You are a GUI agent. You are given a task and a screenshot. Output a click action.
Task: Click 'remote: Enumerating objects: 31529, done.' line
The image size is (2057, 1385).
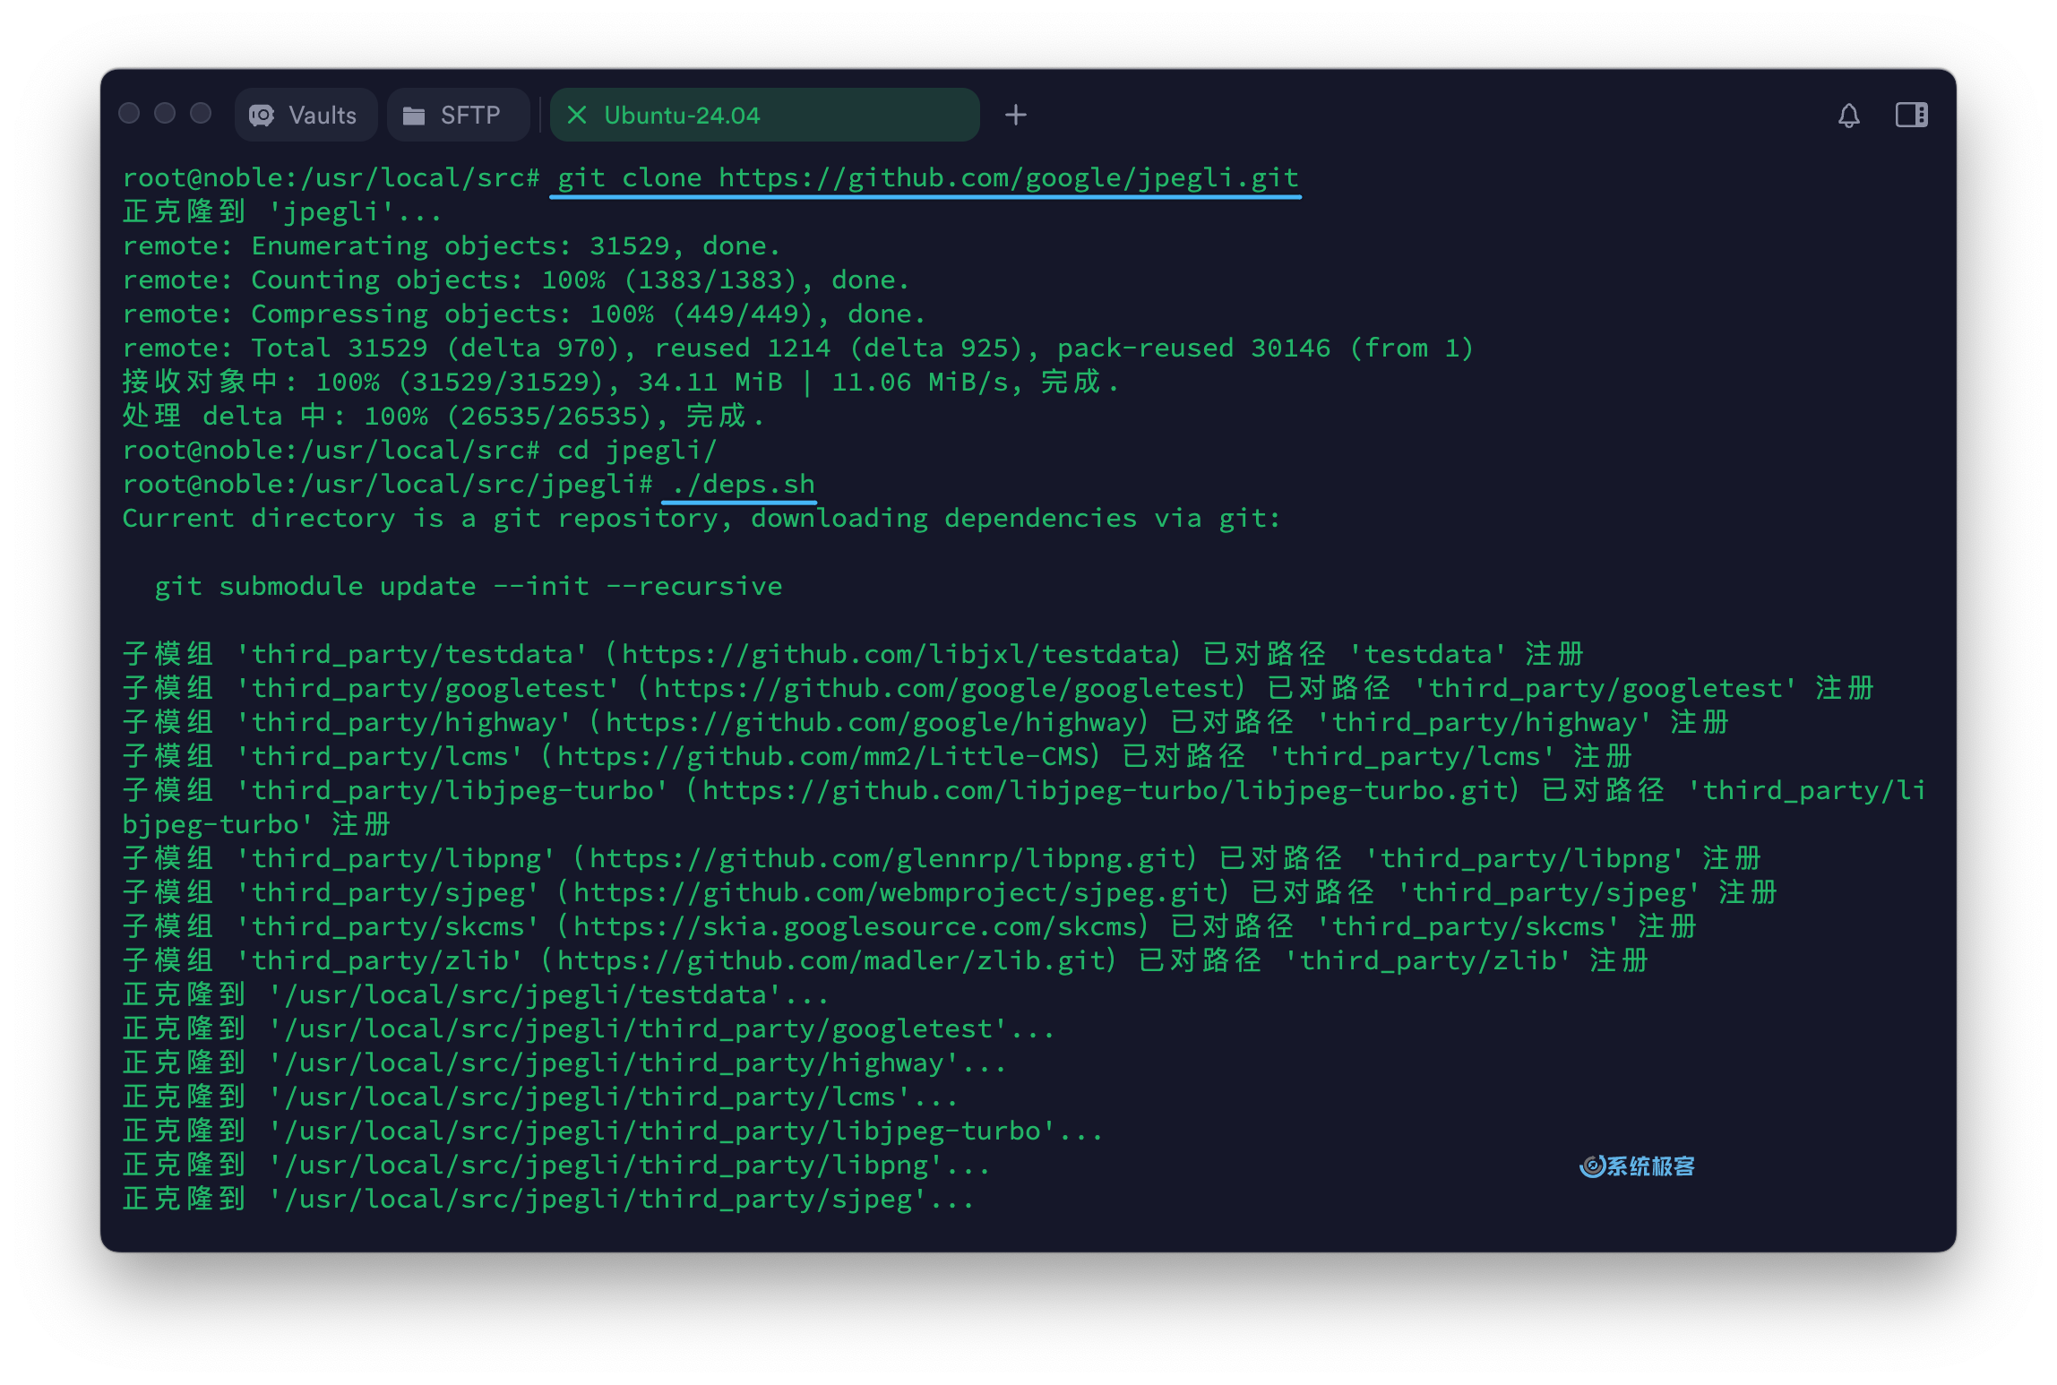452,245
